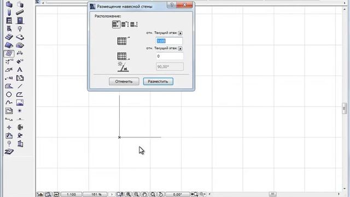Screen dimensions: 350x197
Task: Select the Polyline tool in toolbox
Action: tap(20, 95)
